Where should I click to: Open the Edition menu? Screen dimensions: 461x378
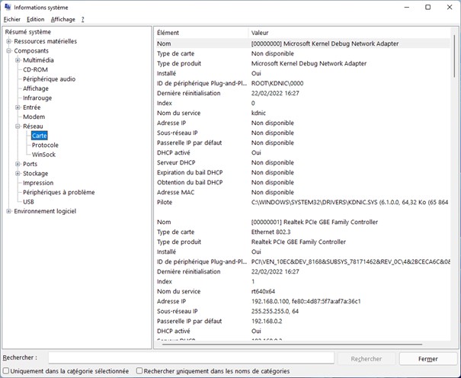point(36,19)
